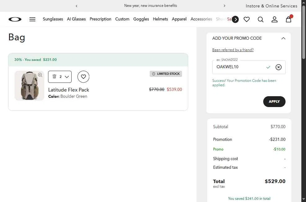Add Latitude Flex Pack to wishlist
Screen dimensions: 306x202
[83, 77]
